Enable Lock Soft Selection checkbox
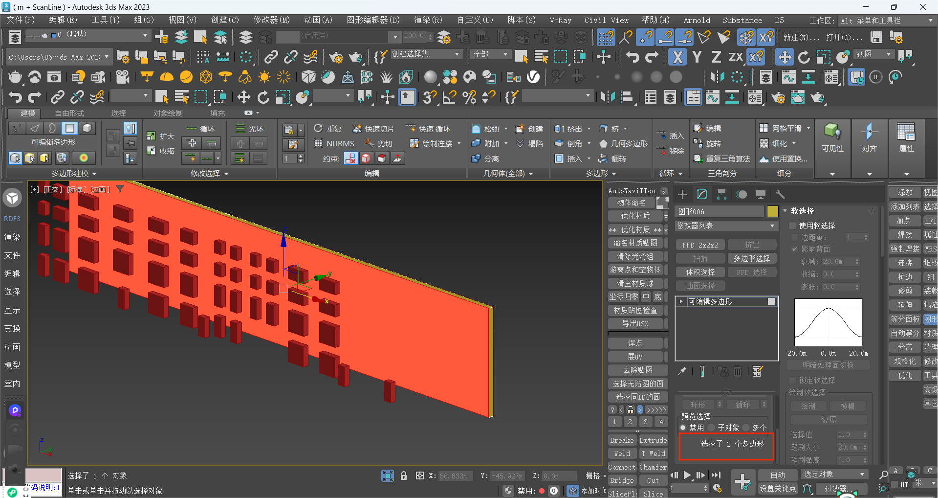Screen dimensions: 938x498 pyautogui.click(x=792, y=380)
